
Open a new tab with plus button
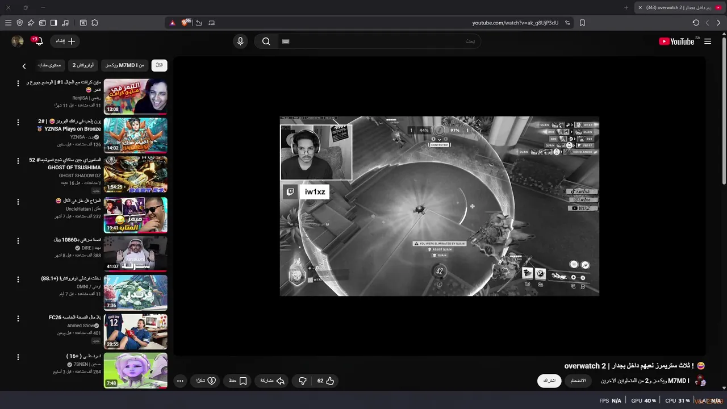click(626, 7)
